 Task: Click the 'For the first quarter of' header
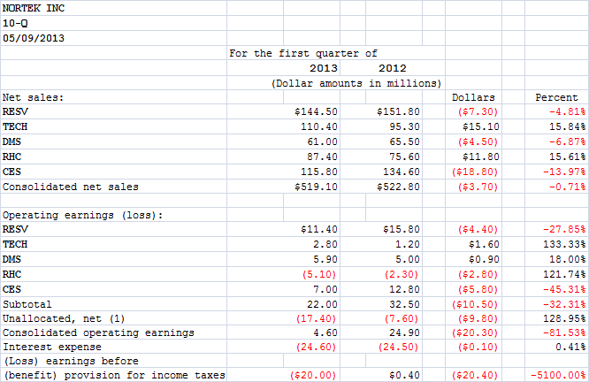tap(303, 53)
